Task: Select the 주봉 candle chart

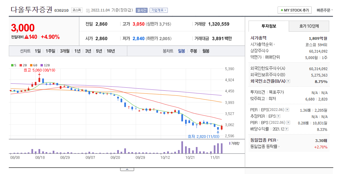Action: click(193, 51)
